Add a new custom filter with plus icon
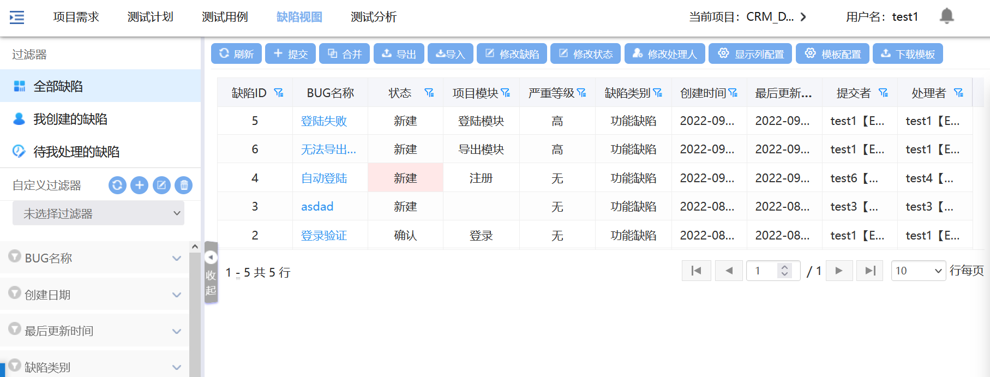The image size is (990, 377). (x=140, y=185)
